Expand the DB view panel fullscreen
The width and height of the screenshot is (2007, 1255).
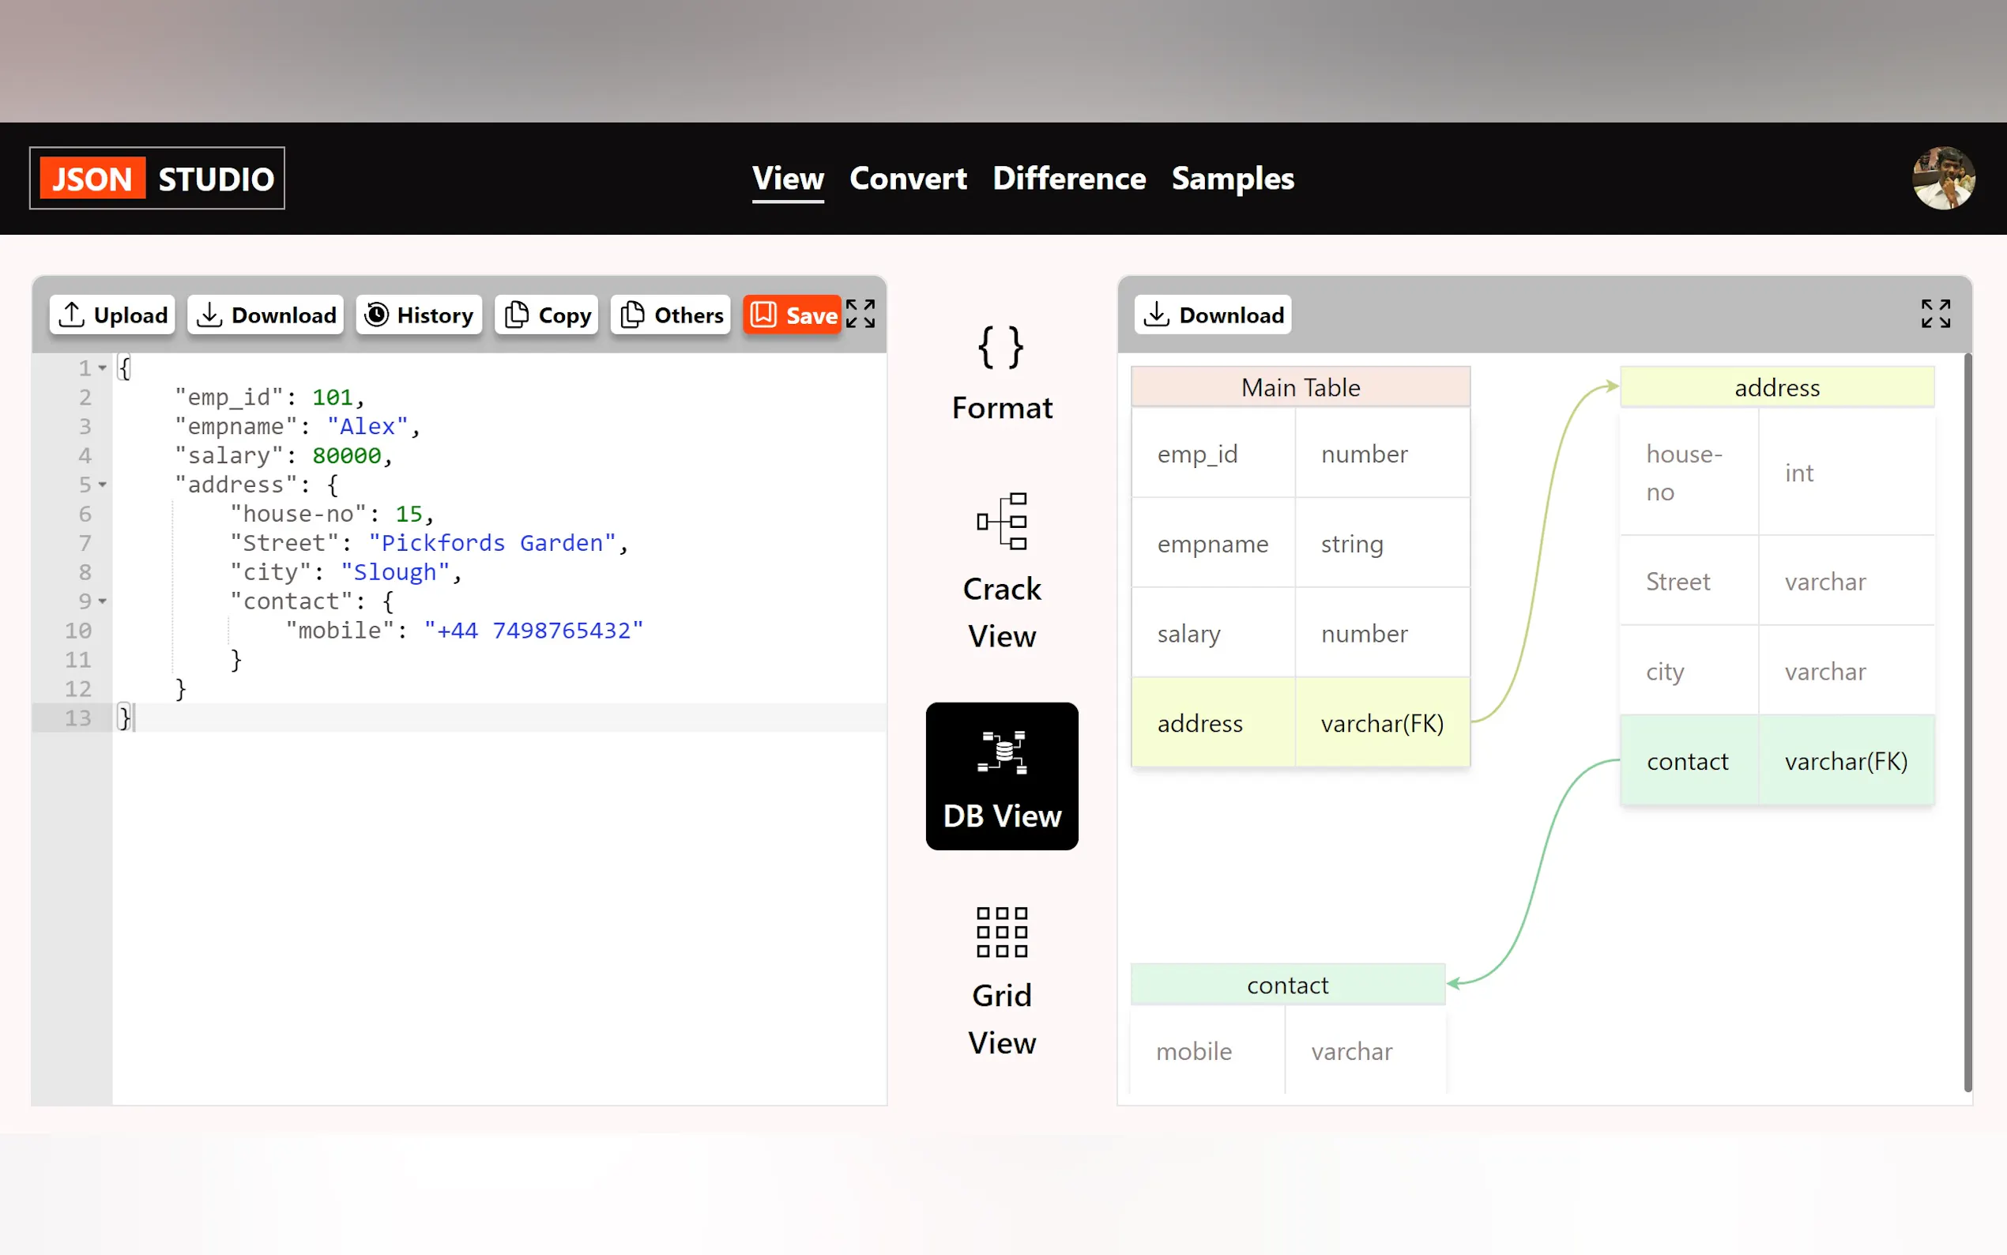coord(1935,315)
